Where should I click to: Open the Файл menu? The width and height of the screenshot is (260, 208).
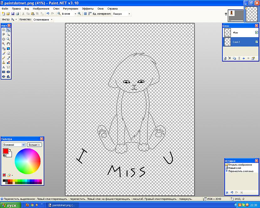[x=5, y=9]
